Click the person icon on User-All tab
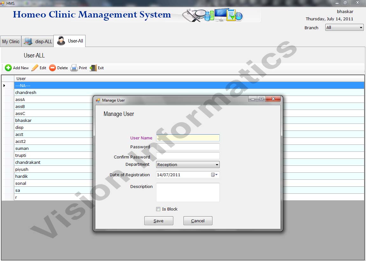This screenshot has height=261, width=366. [61, 41]
